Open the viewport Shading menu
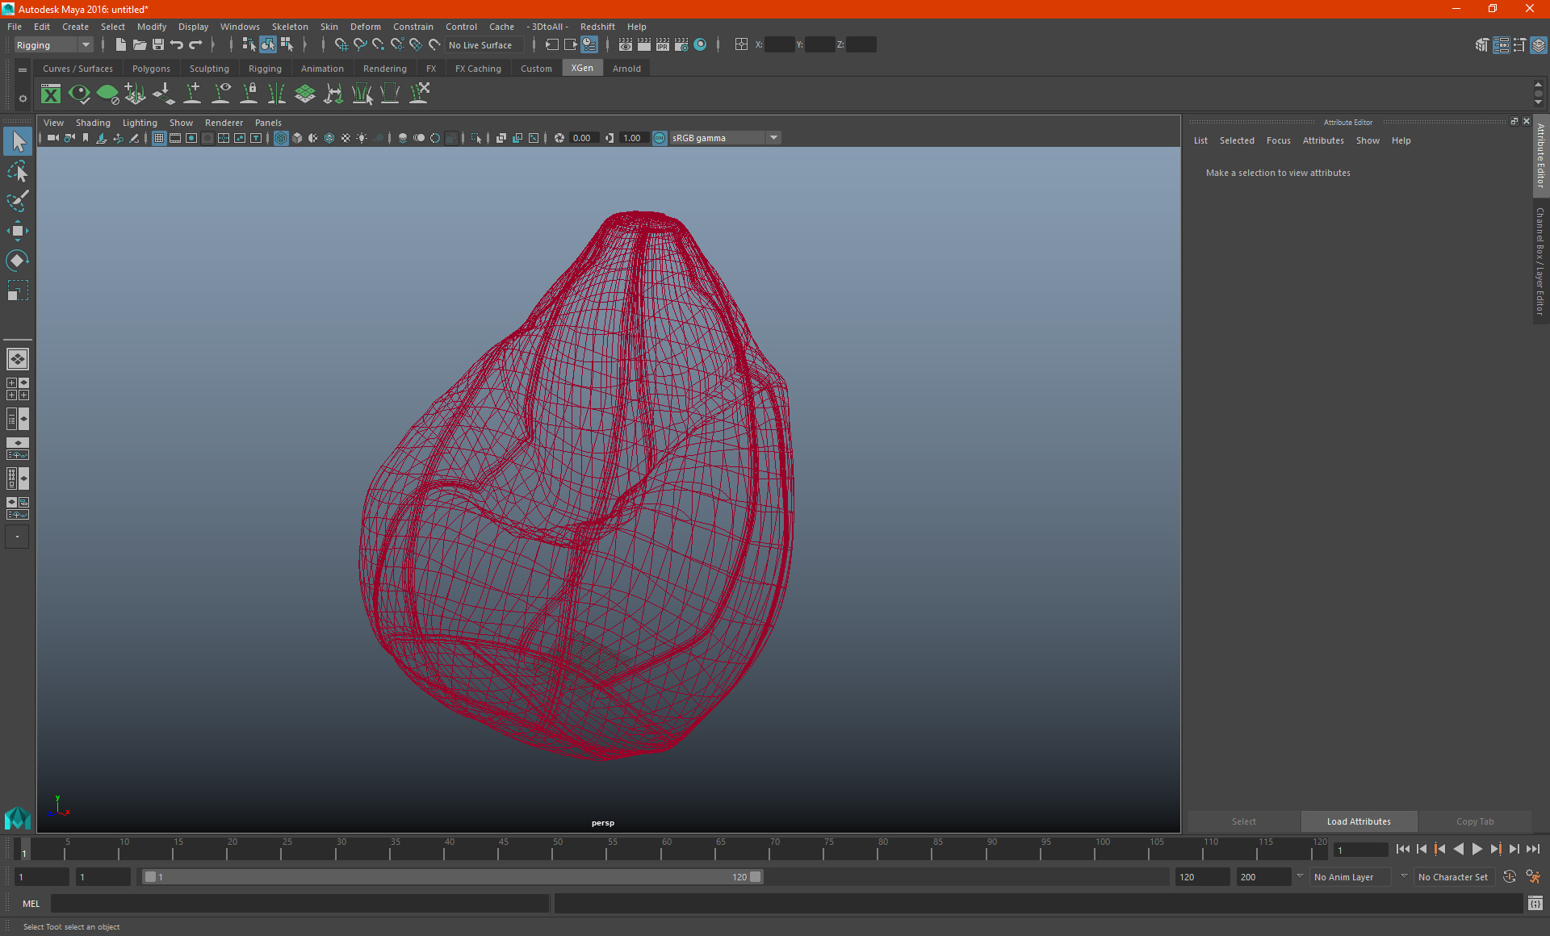Viewport: 1550px width, 936px height. tap(93, 123)
